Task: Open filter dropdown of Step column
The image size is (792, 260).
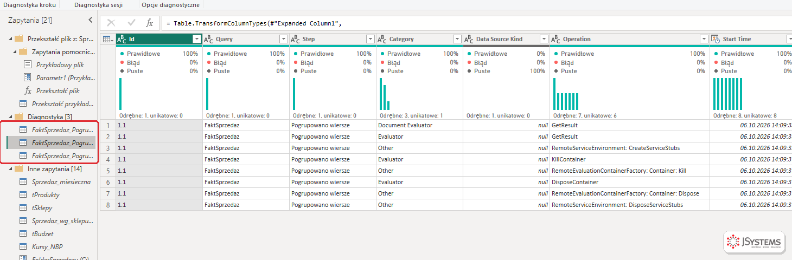Action: (x=371, y=39)
